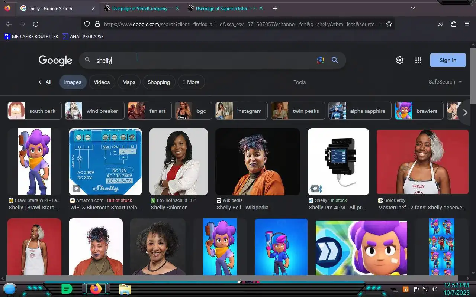Screen dimensions: 476x297
Task: Open Windows Start orb
Action: pyautogui.click(x=10, y=288)
